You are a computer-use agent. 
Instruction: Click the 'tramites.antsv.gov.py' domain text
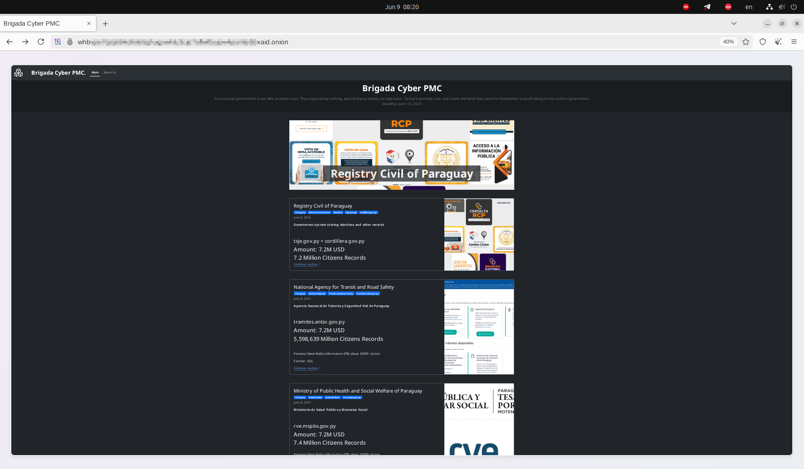pos(319,322)
